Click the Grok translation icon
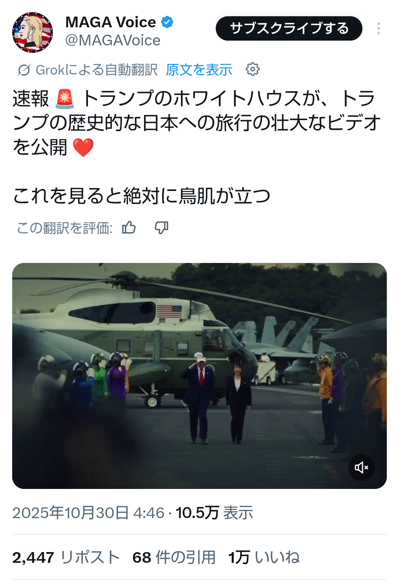The height and width of the screenshot is (582, 399). (x=24, y=70)
